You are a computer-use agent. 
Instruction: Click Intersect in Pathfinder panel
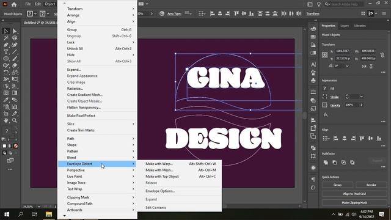click(x=343, y=163)
